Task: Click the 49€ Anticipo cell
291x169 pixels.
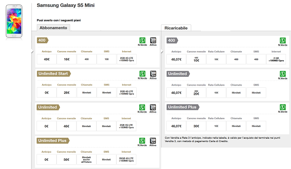Action: tap(47, 59)
